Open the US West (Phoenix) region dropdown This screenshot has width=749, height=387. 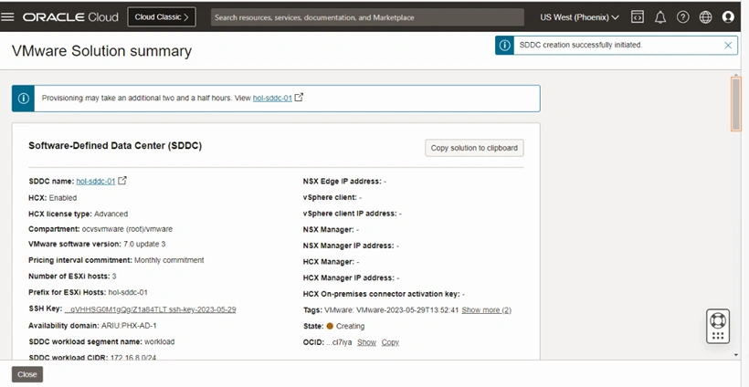pyautogui.click(x=579, y=17)
